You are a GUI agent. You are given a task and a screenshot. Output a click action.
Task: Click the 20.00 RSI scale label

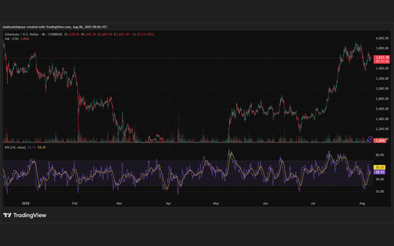pos(380,191)
